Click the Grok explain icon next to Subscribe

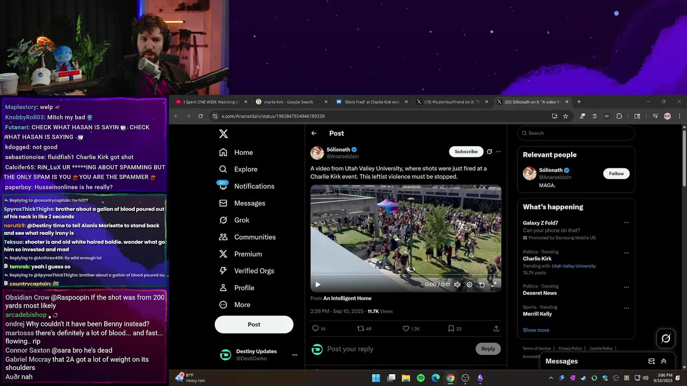coord(489,152)
